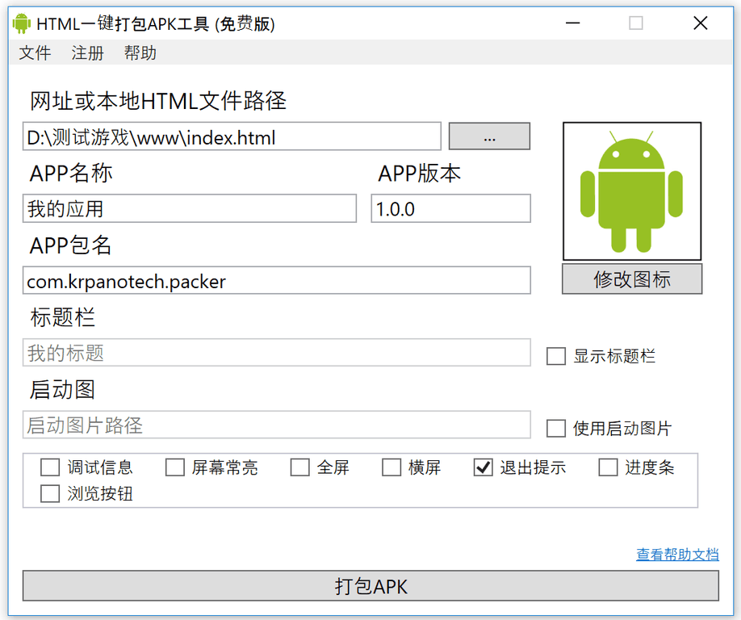This screenshot has height=620, width=741.
Task: Enable the 使用启动图片 checkbox
Action: pos(556,428)
